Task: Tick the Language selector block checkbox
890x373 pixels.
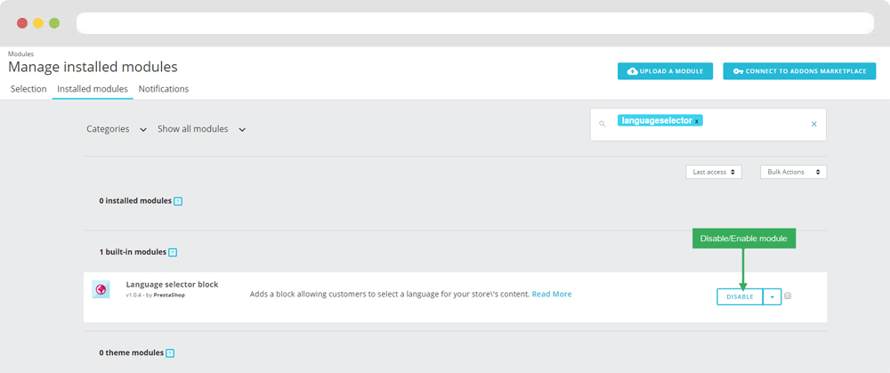Action: click(788, 296)
